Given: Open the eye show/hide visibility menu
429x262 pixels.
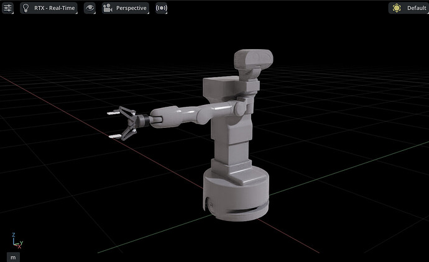Looking at the screenshot, I should point(90,8).
